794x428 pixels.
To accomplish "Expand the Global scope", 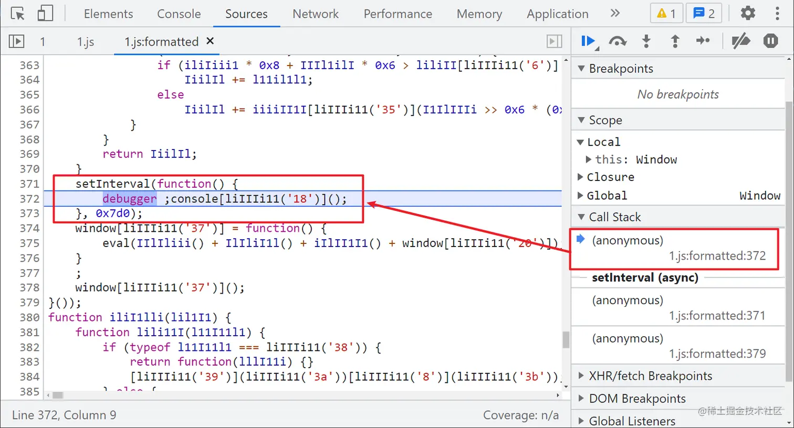I will coord(580,196).
